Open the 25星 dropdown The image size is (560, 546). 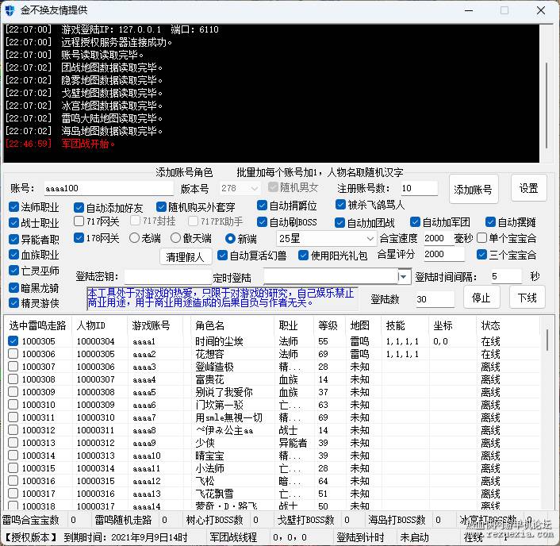coord(326,238)
